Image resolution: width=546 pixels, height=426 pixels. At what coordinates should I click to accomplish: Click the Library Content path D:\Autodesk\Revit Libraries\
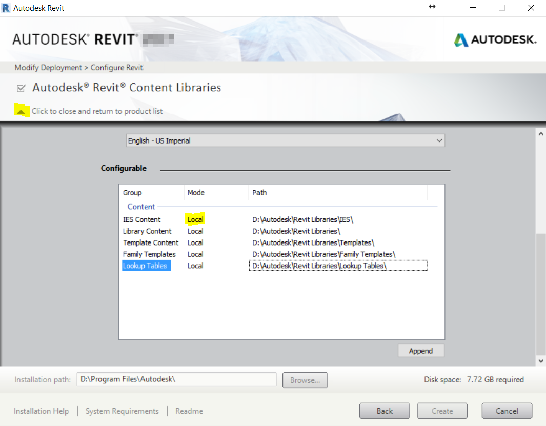296,231
